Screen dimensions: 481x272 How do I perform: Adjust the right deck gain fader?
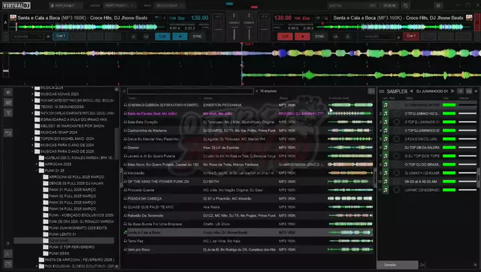(249, 34)
